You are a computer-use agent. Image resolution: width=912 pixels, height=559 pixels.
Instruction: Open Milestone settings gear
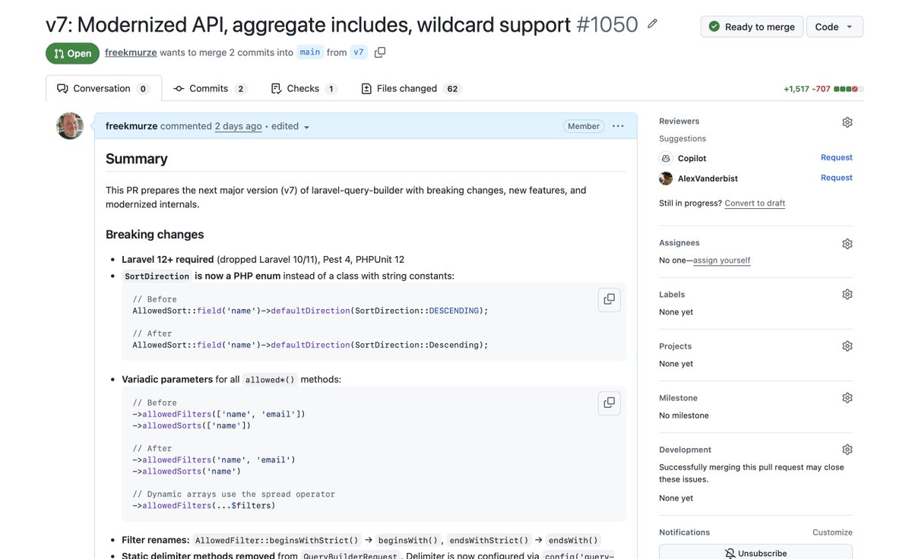[847, 398]
